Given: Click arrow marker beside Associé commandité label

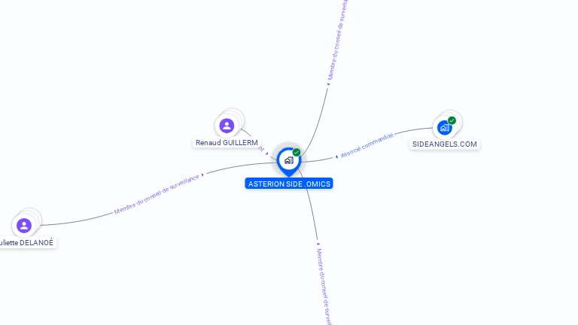Looking at the screenshot, I should [x=336, y=157].
